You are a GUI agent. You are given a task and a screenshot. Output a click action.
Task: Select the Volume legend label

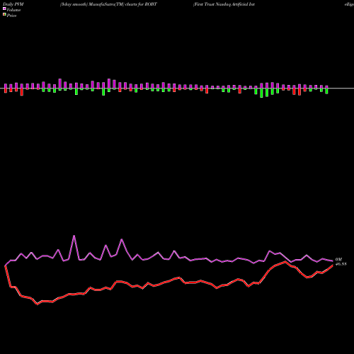tap(13, 10)
